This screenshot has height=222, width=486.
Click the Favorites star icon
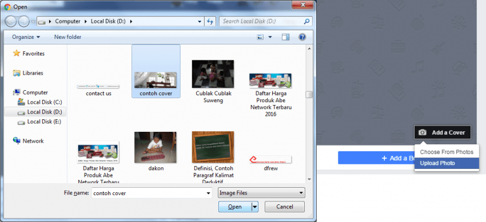coord(16,53)
